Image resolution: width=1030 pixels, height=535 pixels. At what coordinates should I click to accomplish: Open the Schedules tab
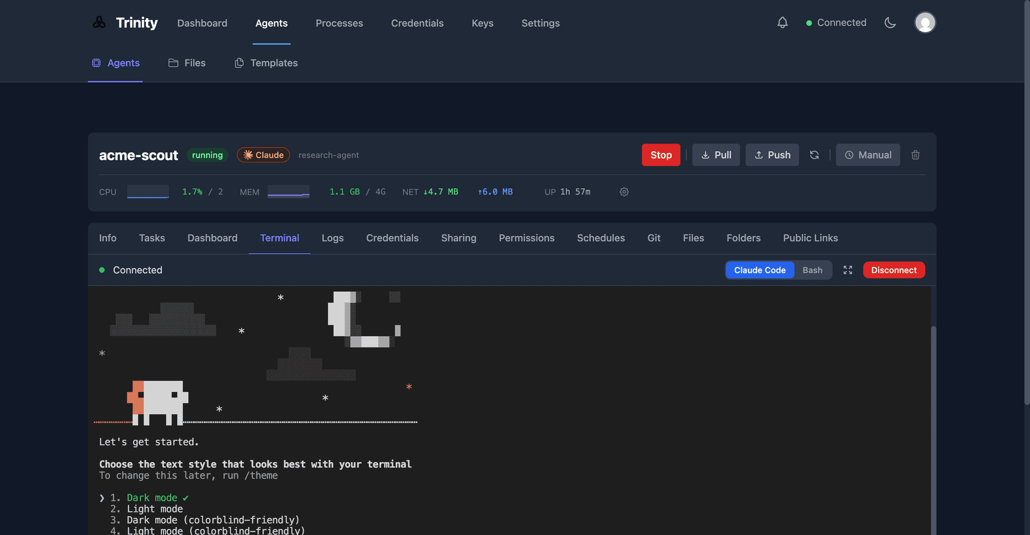pyautogui.click(x=601, y=238)
